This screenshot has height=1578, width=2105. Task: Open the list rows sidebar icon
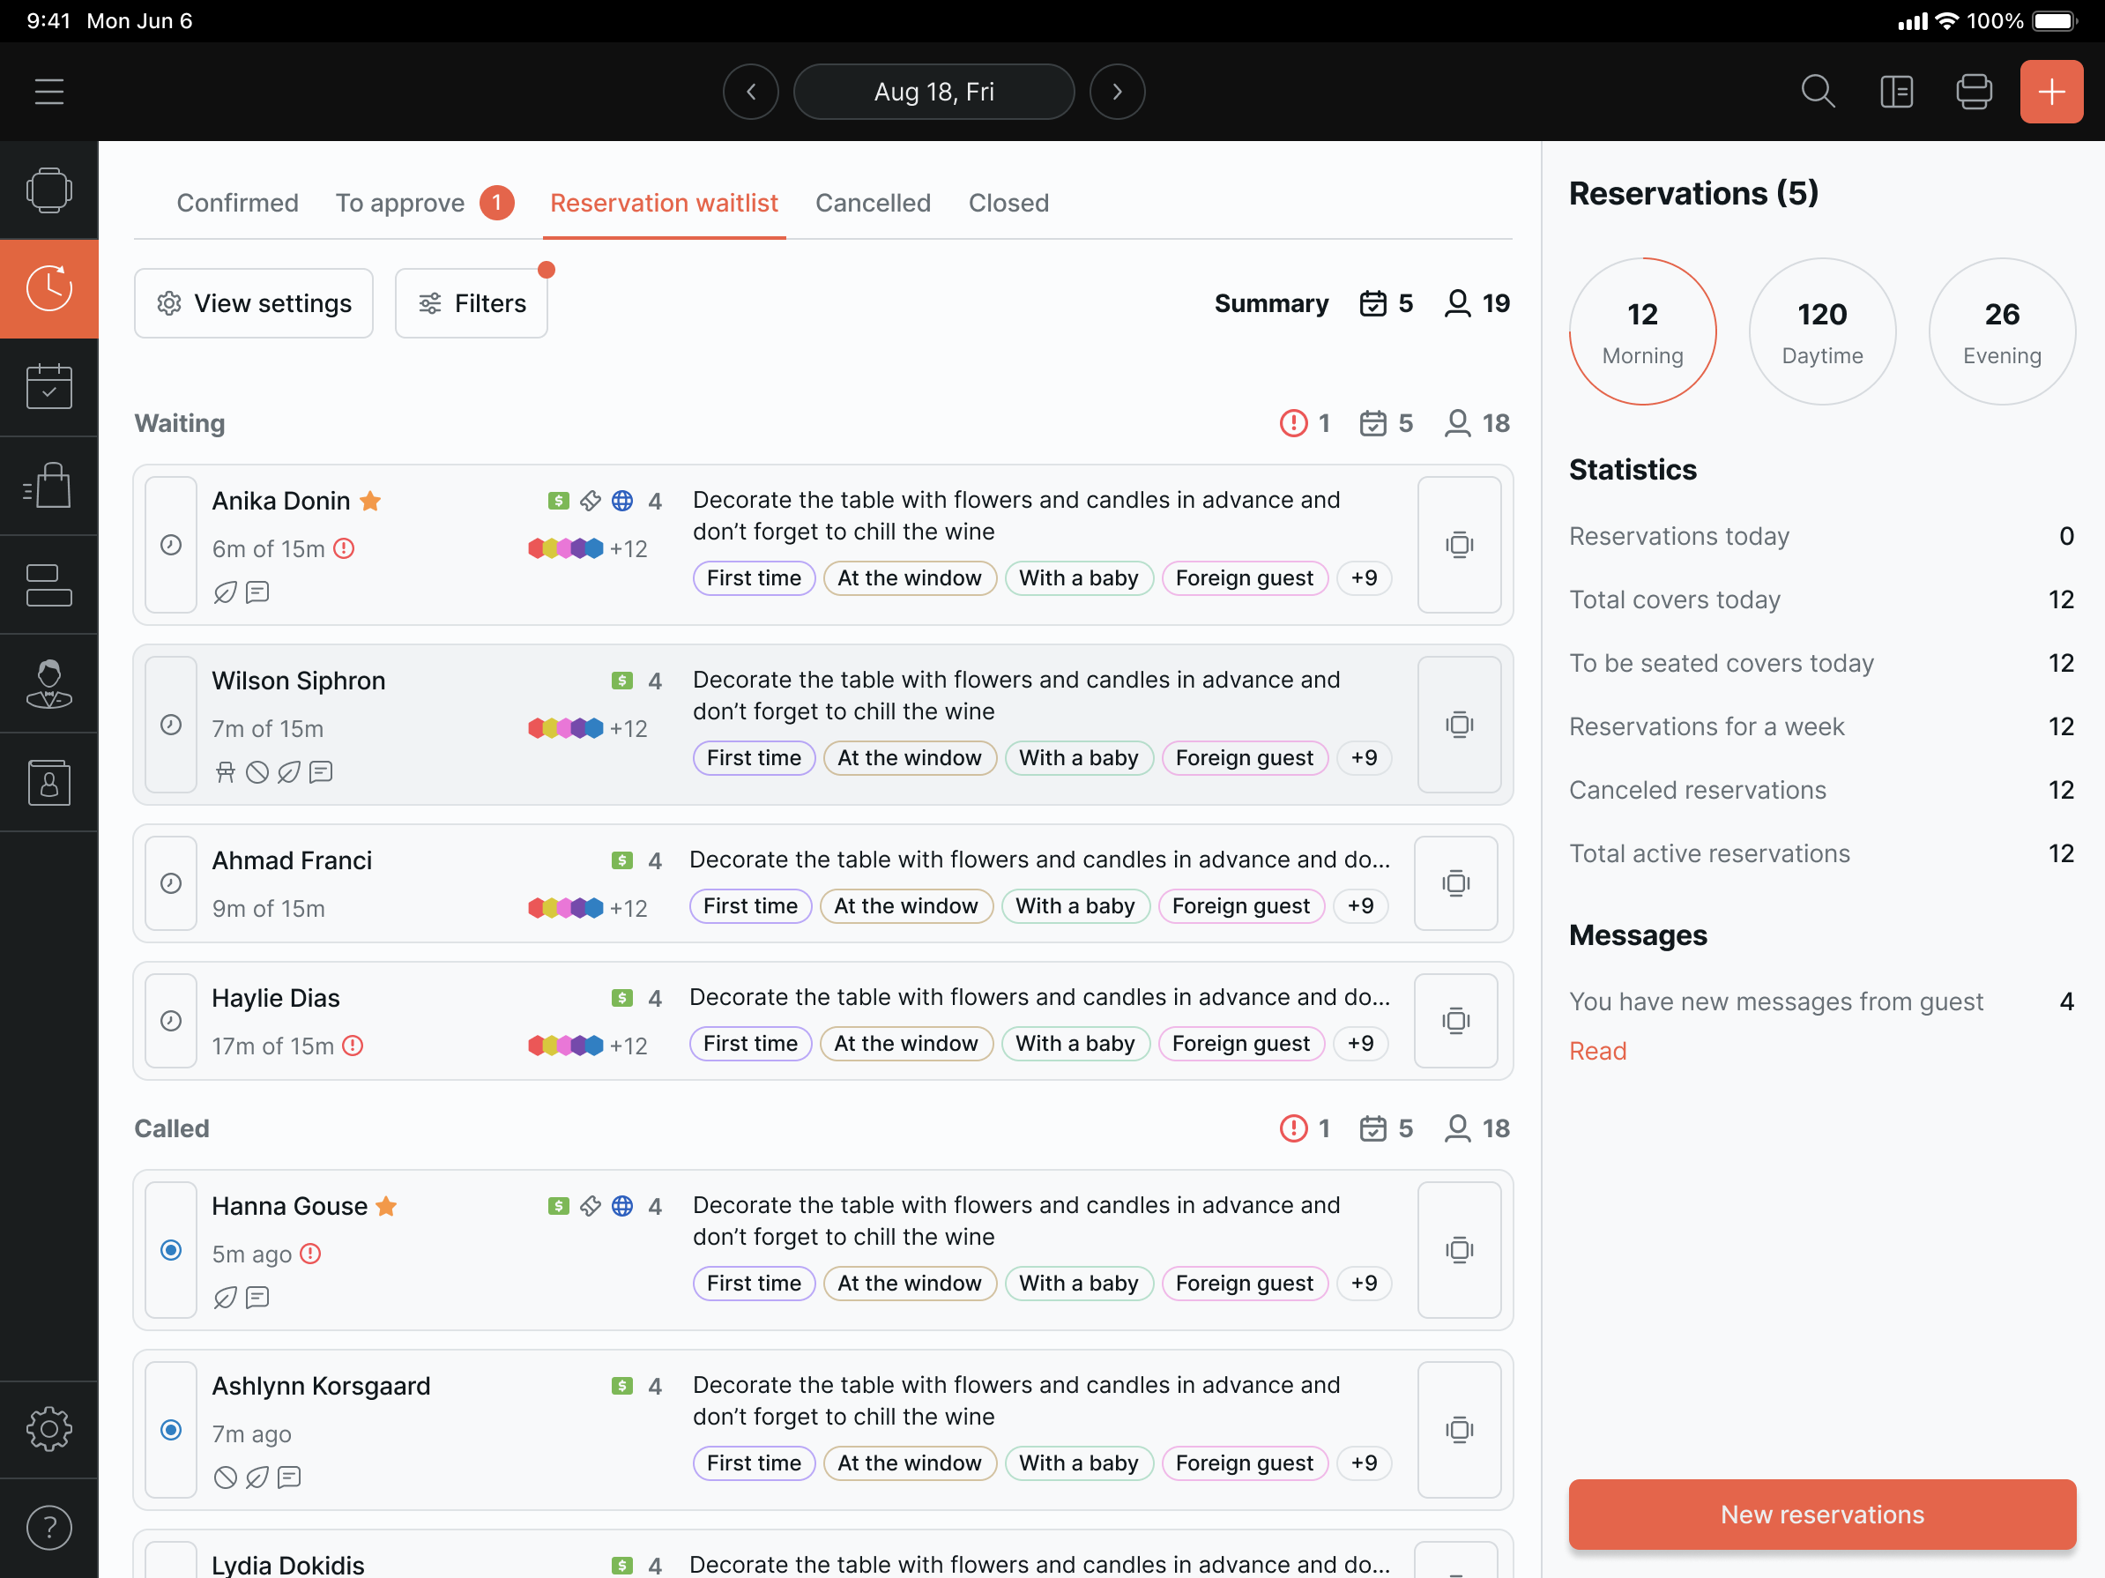tap(49, 584)
